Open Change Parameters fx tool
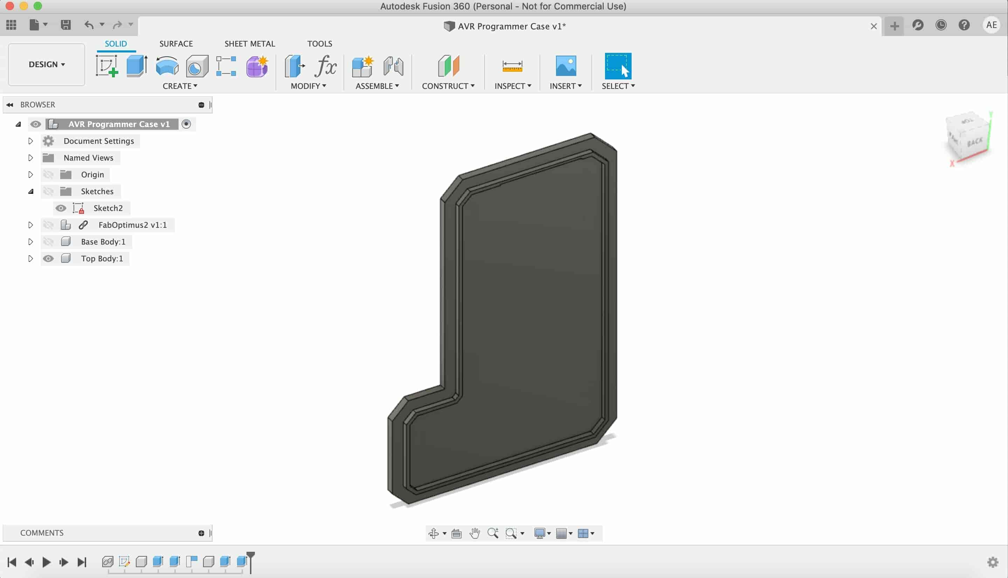Image resolution: width=1008 pixels, height=578 pixels. tap(325, 66)
